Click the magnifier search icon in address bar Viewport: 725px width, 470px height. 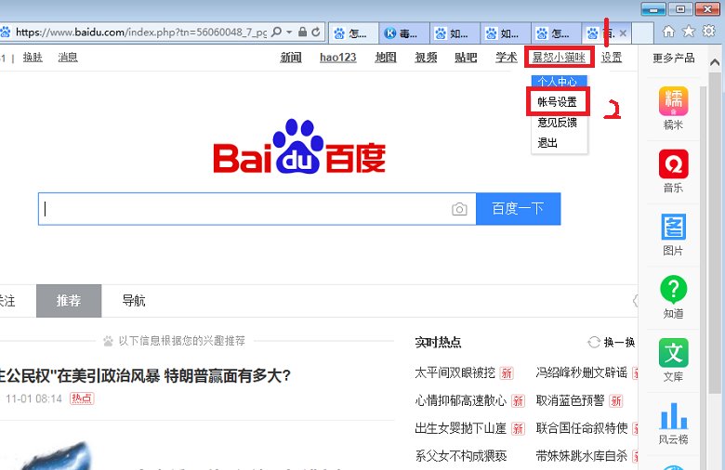point(276,32)
